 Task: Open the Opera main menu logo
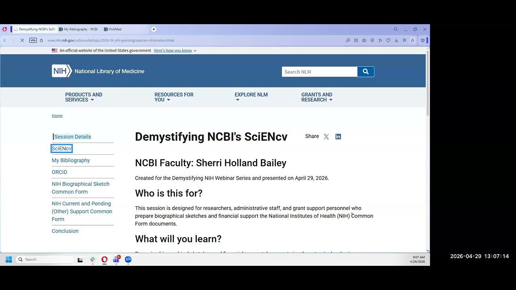(4, 29)
